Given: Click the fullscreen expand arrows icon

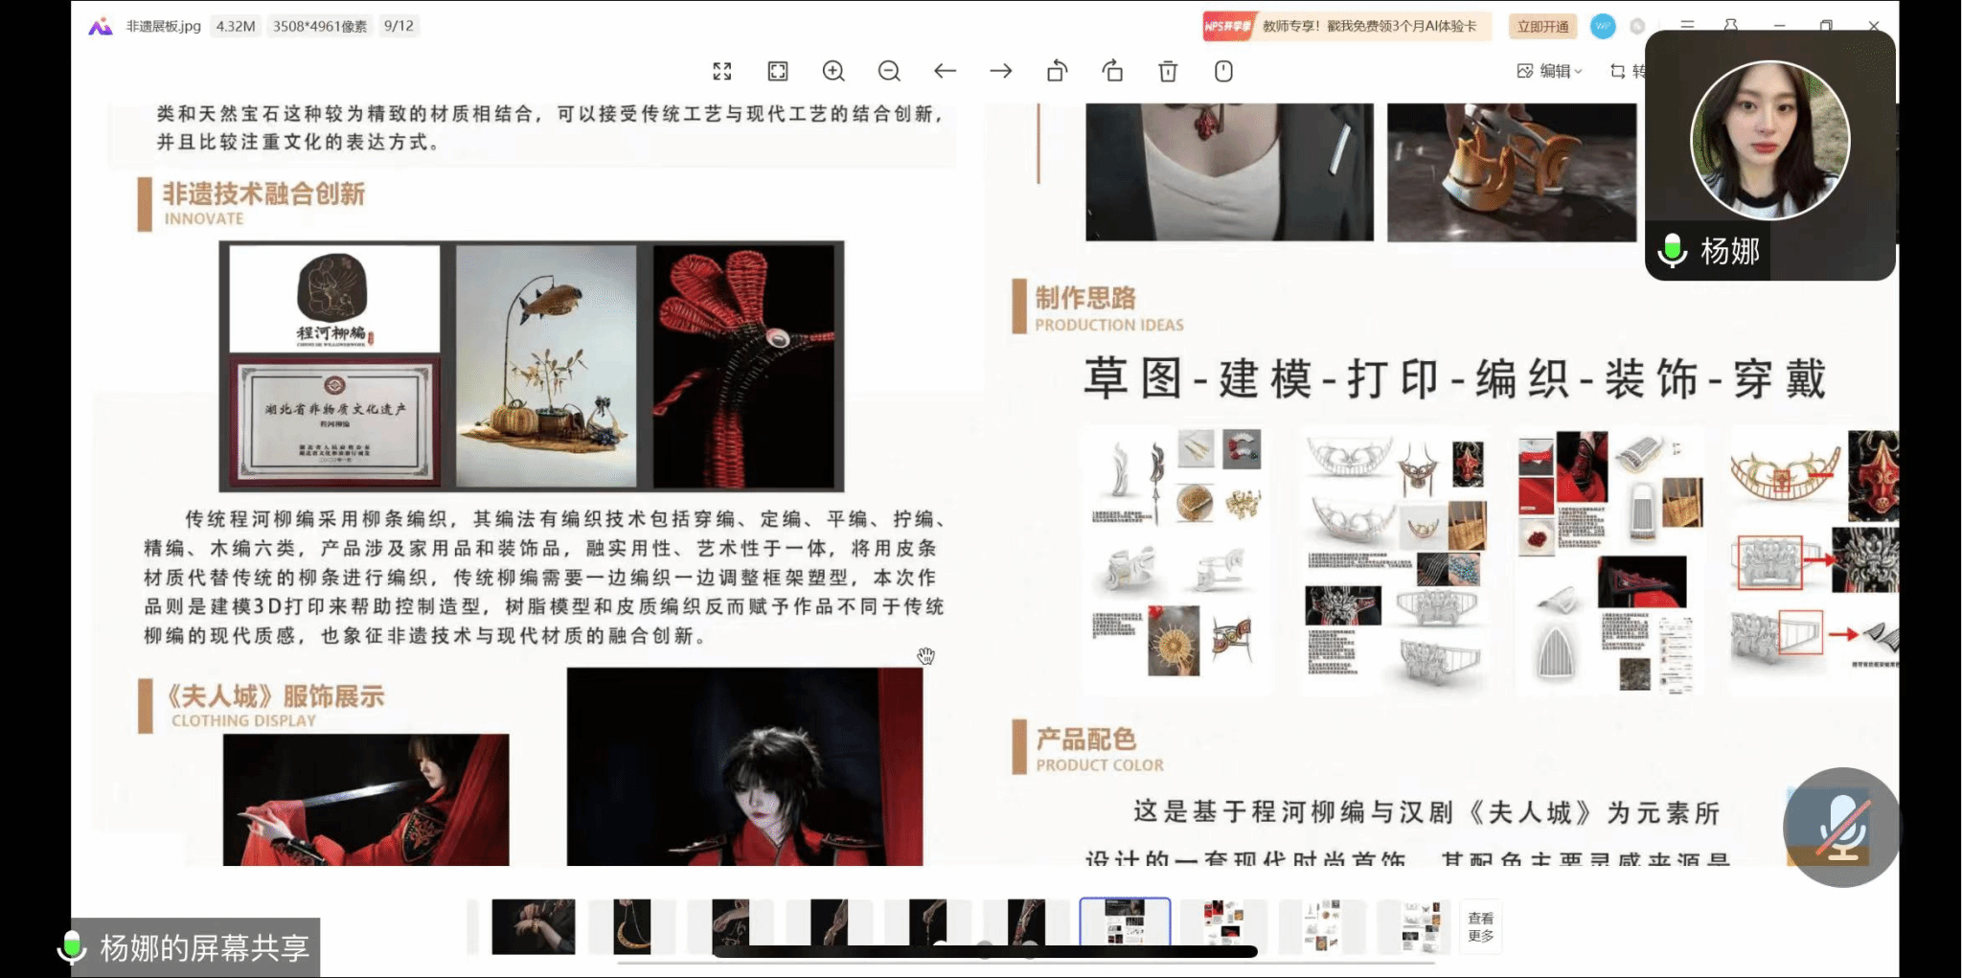Looking at the screenshot, I should (722, 71).
